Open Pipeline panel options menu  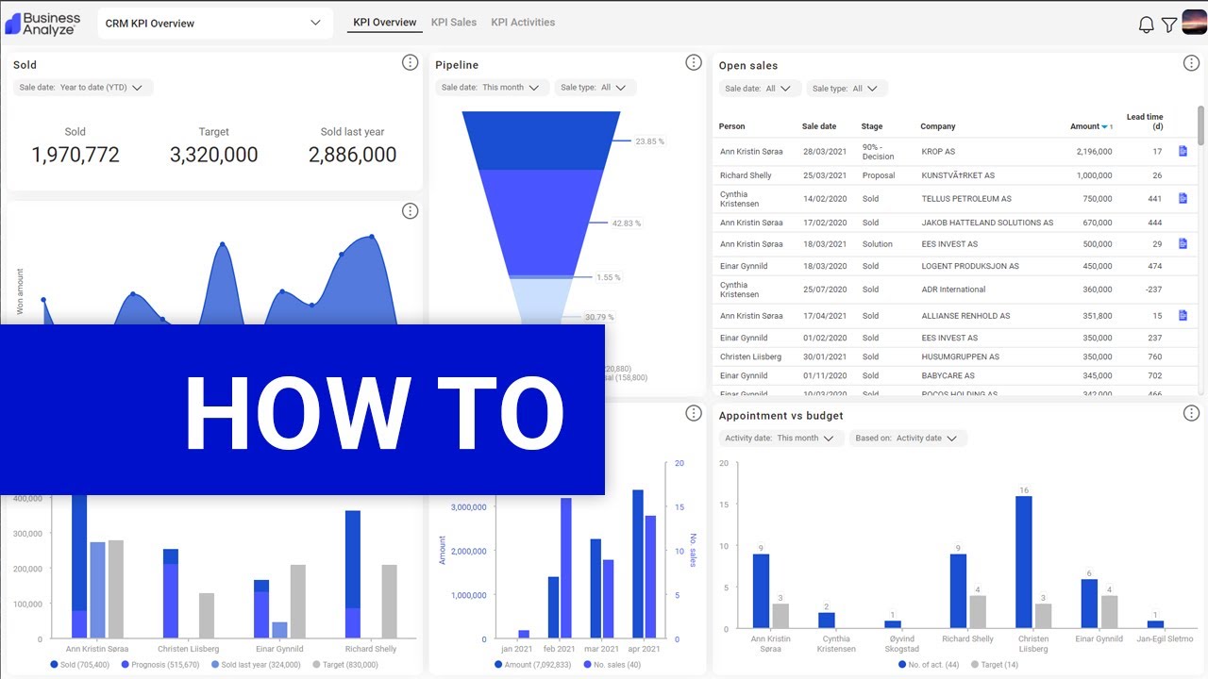[694, 62]
